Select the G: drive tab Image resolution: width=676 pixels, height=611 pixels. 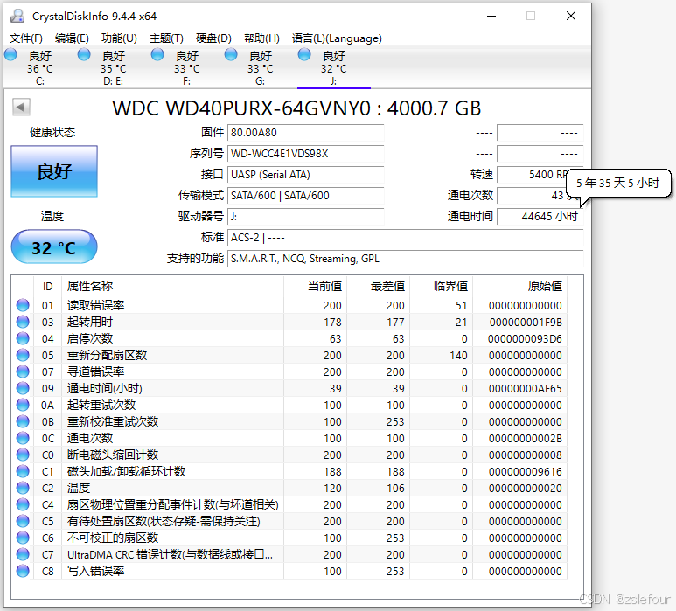click(x=260, y=67)
